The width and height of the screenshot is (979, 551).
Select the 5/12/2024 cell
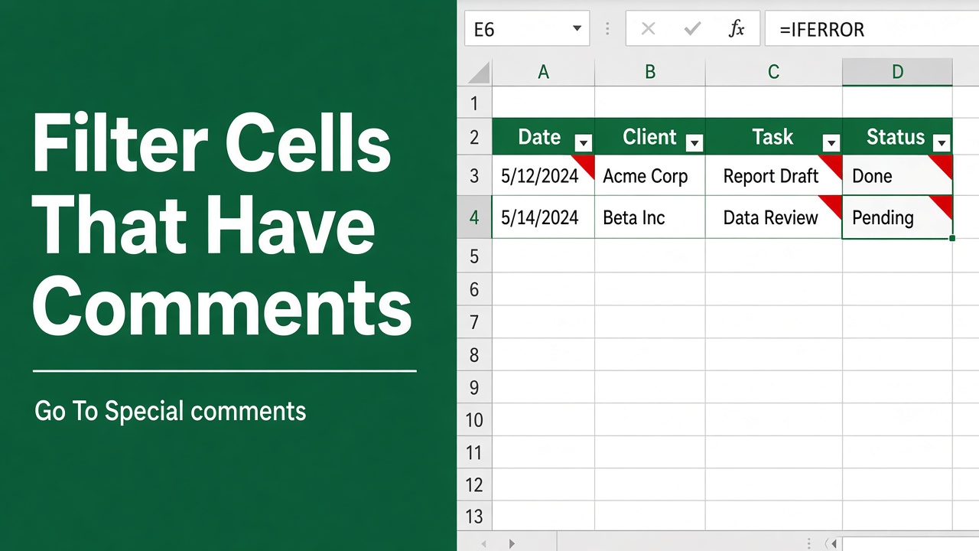543,175
